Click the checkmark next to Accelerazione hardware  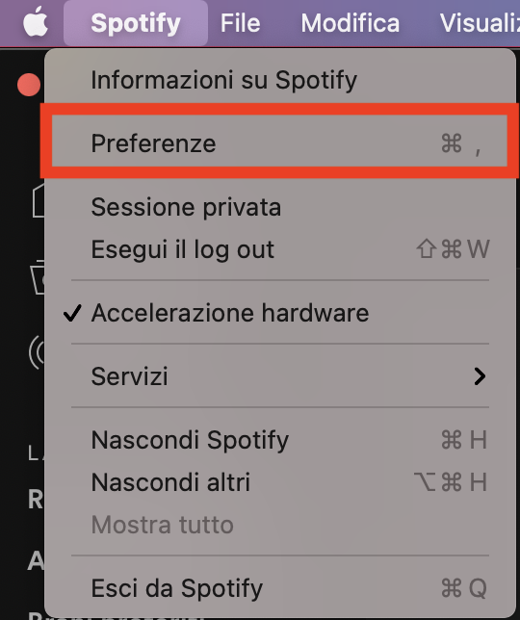72,313
